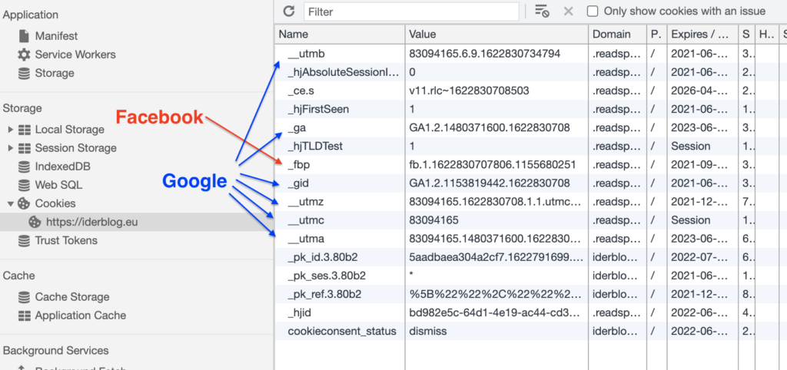Click the refresh cookies icon
This screenshot has height=370, width=787.
pyautogui.click(x=289, y=11)
